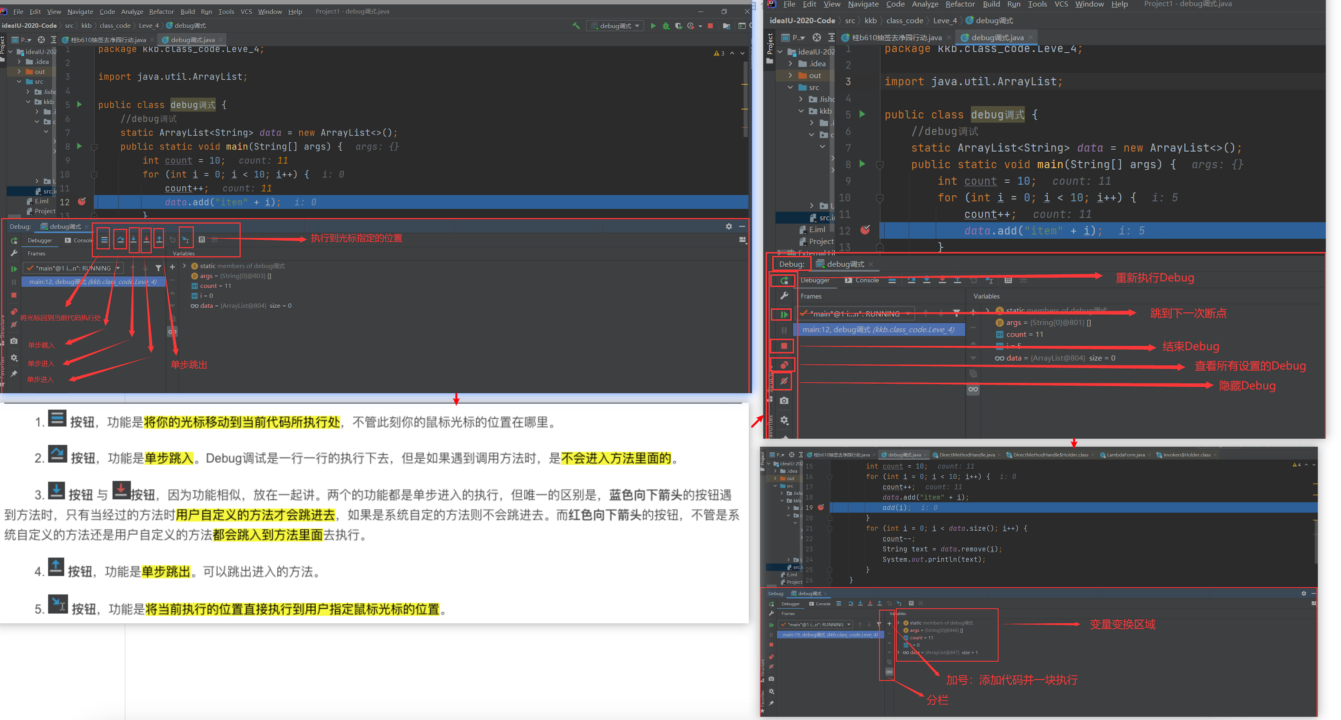Viewport: 1341px width, 720px height.
Task: View Breakpoints icon in top-right IDE sidebar
Action: coord(784,365)
